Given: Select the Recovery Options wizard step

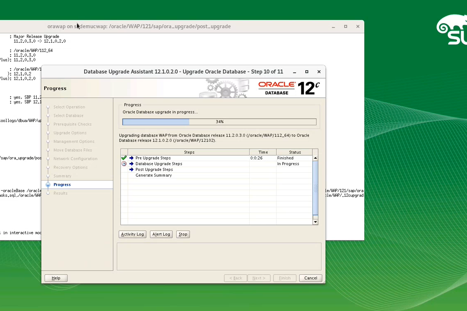Looking at the screenshot, I should click(x=71, y=167).
